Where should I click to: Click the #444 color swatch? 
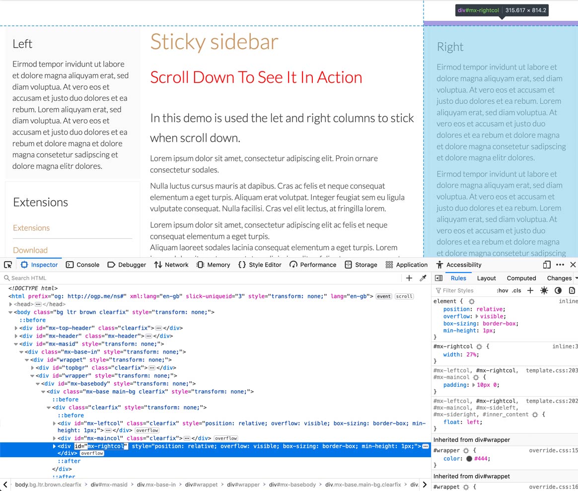click(469, 459)
